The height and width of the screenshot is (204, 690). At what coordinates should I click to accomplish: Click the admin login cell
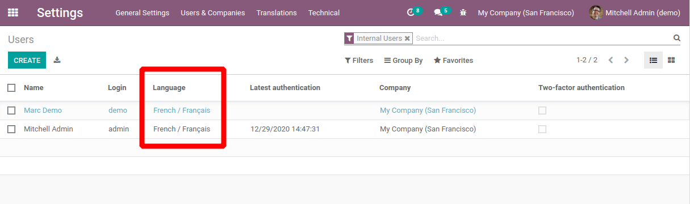click(x=119, y=129)
